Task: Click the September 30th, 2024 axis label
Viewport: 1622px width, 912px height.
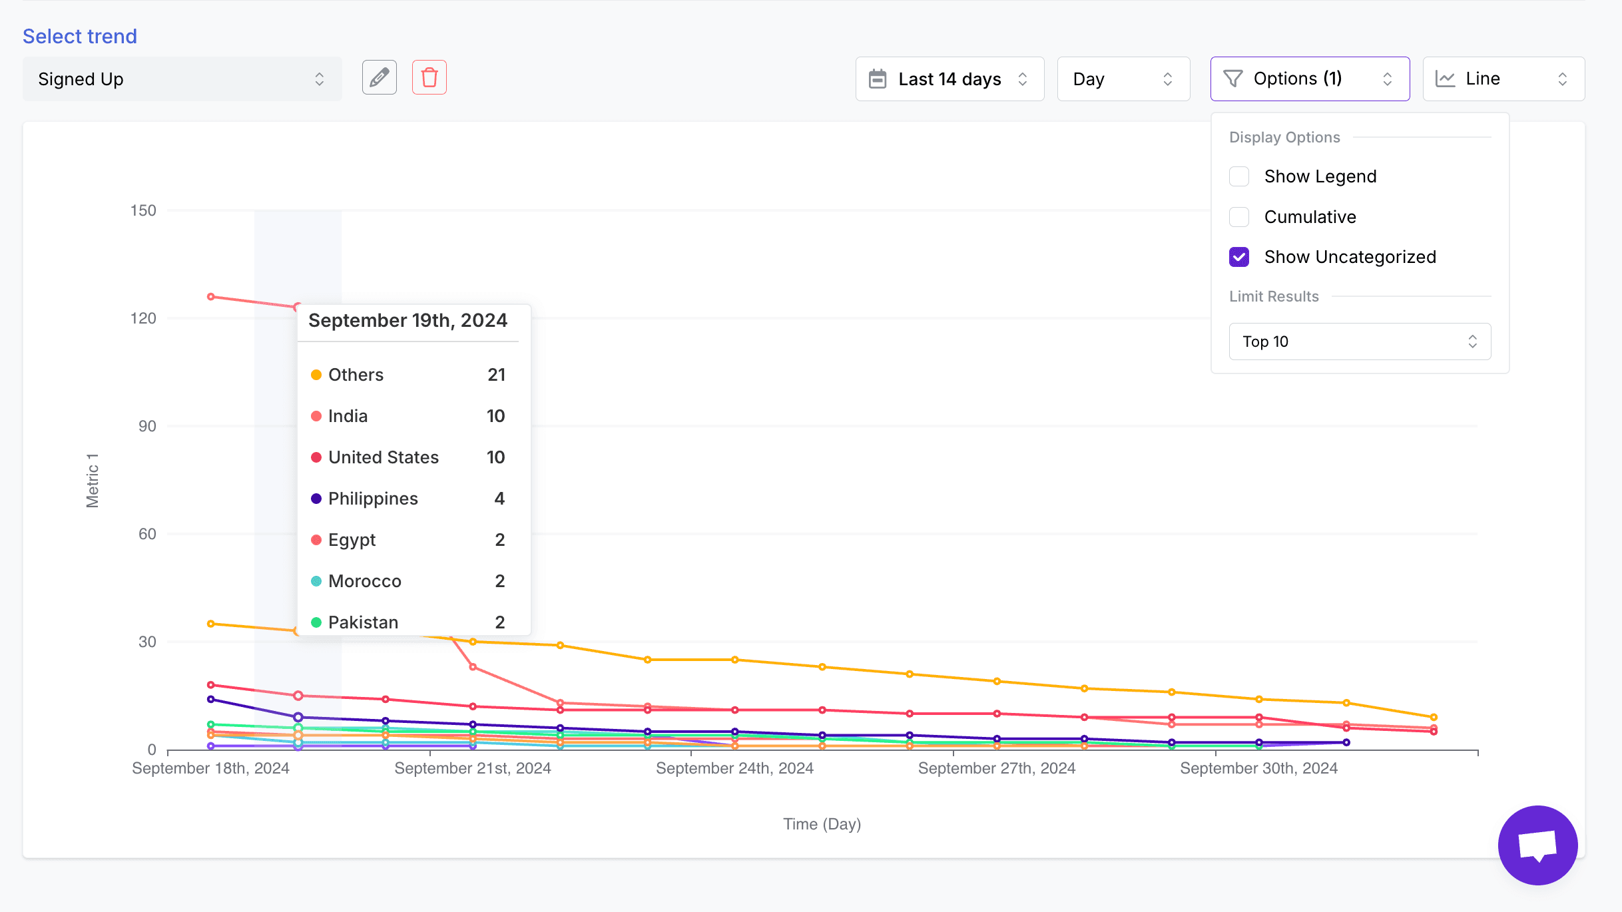Action: [1258, 768]
